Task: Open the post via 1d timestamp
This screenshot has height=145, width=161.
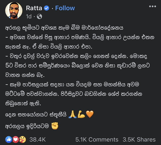Action: pos(29,16)
